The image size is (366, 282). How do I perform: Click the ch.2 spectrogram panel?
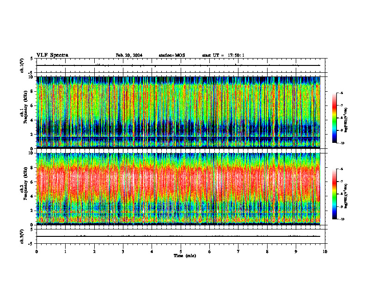(178, 189)
